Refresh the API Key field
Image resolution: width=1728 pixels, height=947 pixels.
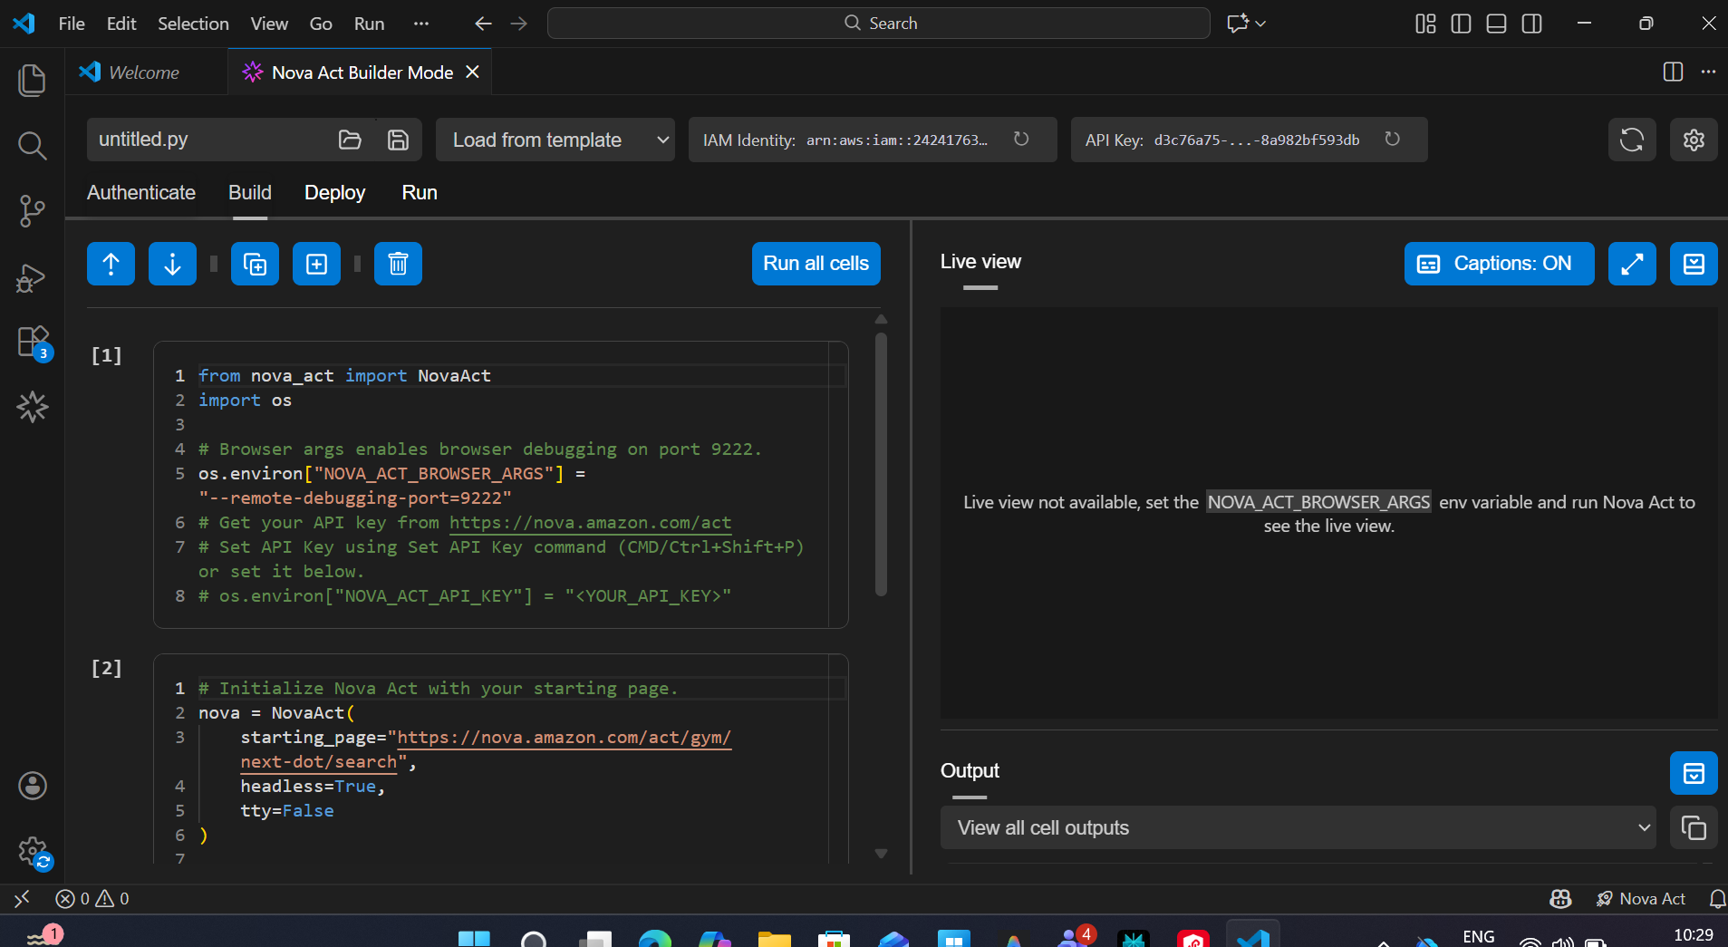tap(1393, 139)
